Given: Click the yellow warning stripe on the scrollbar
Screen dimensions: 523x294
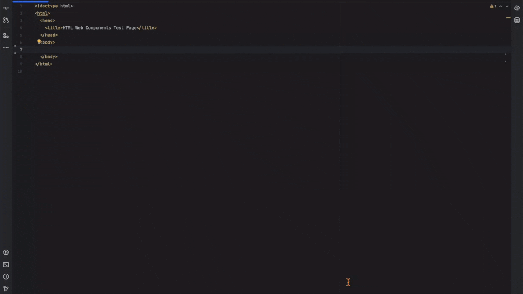Looking at the screenshot, I should [508, 18].
